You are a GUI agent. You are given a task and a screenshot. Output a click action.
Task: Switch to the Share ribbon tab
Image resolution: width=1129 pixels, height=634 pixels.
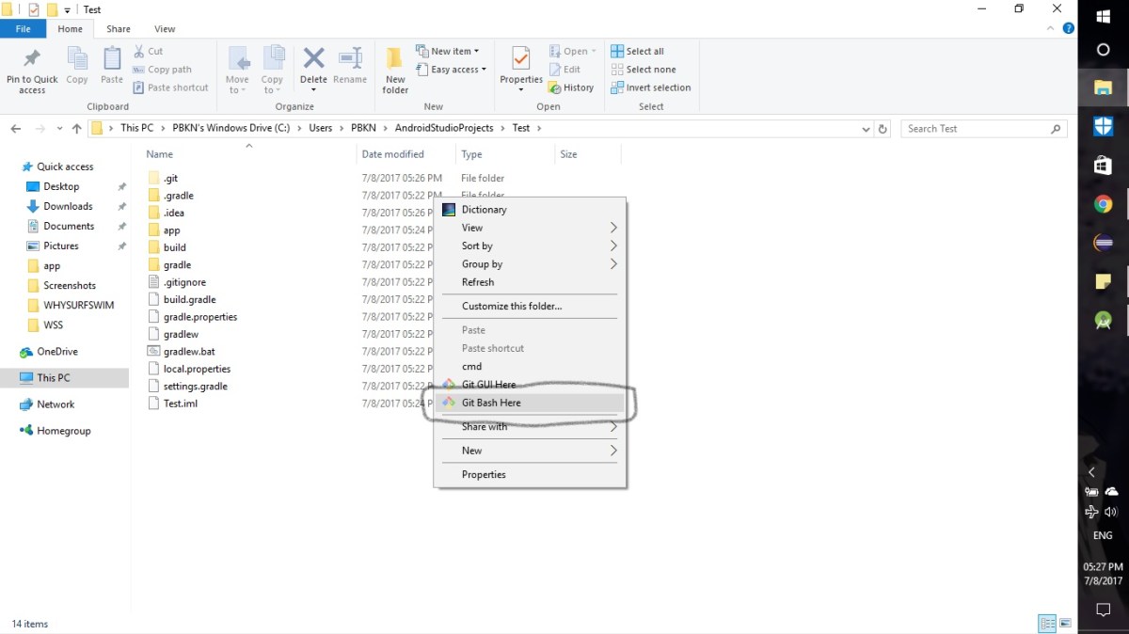point(118,28)
